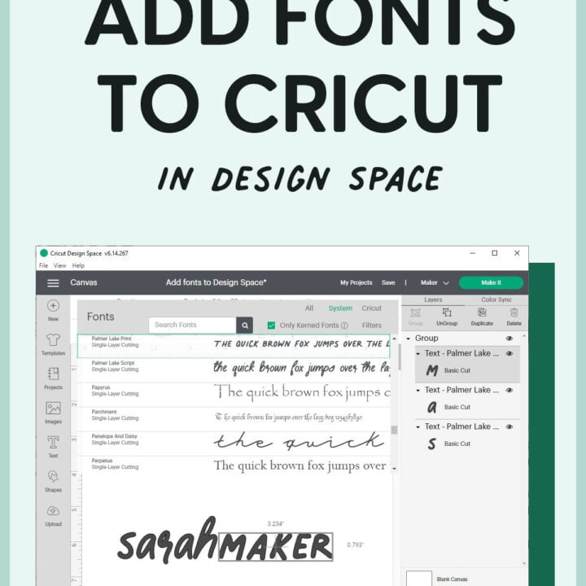
Task: Collapse the first Text - Palmer Lake layer
Action: tap(418, 353)
